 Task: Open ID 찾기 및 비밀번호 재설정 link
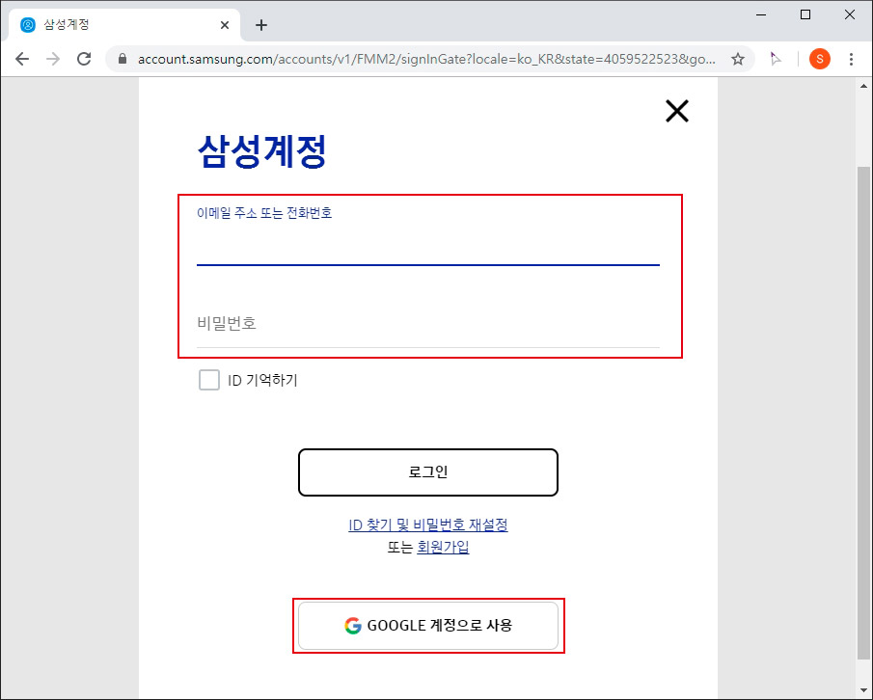tap(428, 525)
